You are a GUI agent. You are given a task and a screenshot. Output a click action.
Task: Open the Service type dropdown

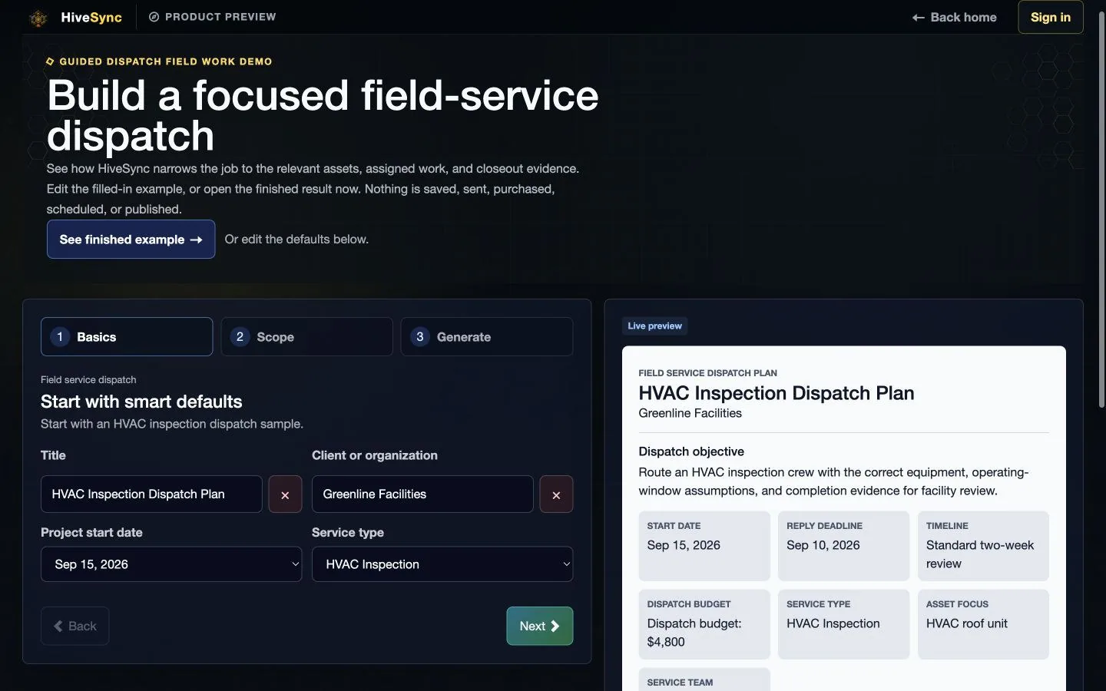(442, 564)
